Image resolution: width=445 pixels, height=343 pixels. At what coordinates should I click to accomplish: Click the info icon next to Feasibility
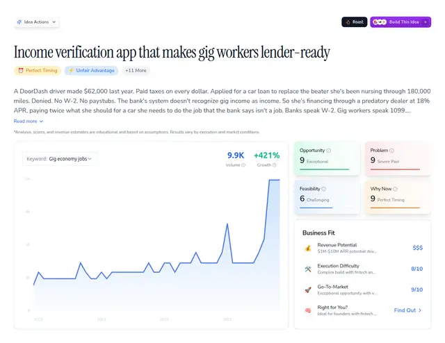pyautogui.click(x=324, y=188)
